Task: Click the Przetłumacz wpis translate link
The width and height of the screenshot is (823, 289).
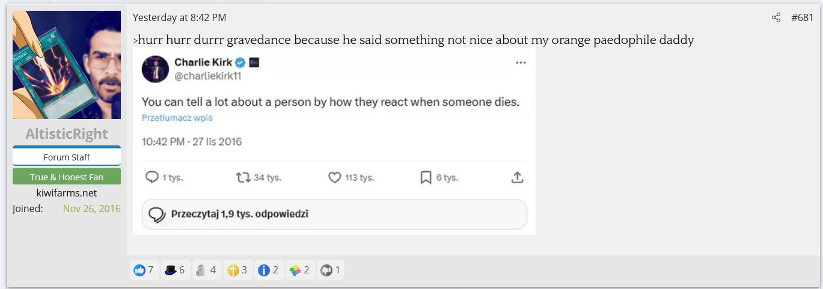Action: 177,118
